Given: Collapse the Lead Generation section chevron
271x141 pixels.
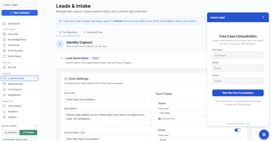Looking at the screenshot, I should pos(62,58).
